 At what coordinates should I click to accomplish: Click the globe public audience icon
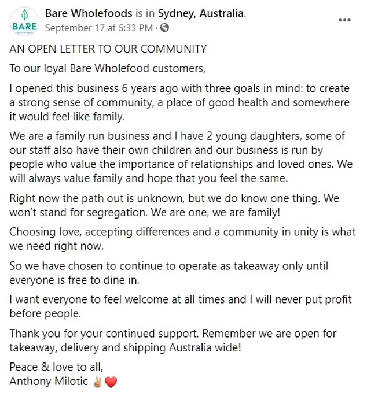point(164,28)
